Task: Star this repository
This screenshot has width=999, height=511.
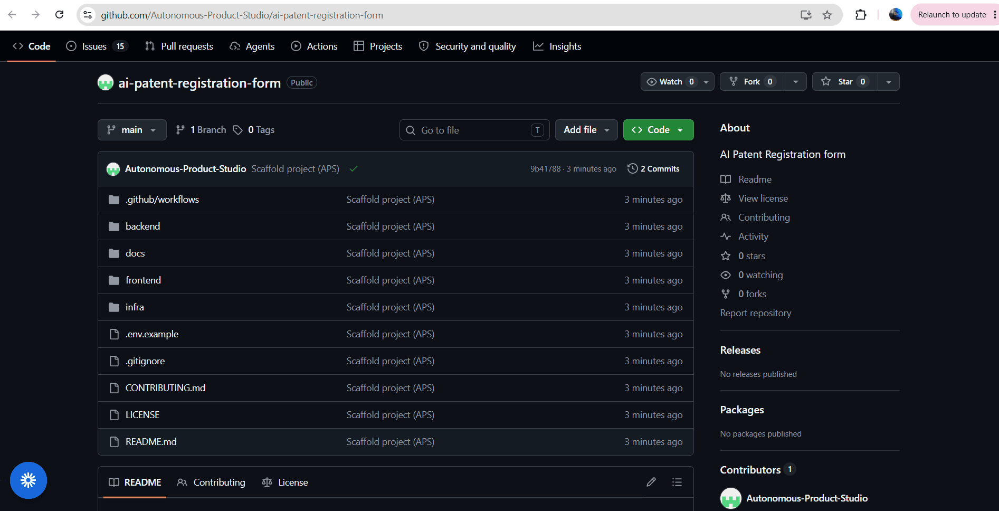Action: 845,81
